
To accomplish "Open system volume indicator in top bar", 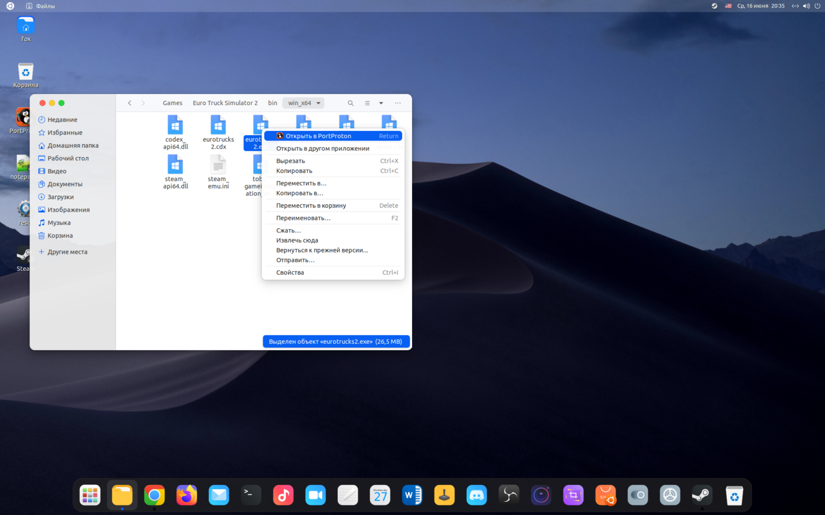I will [x=806, y=6].
